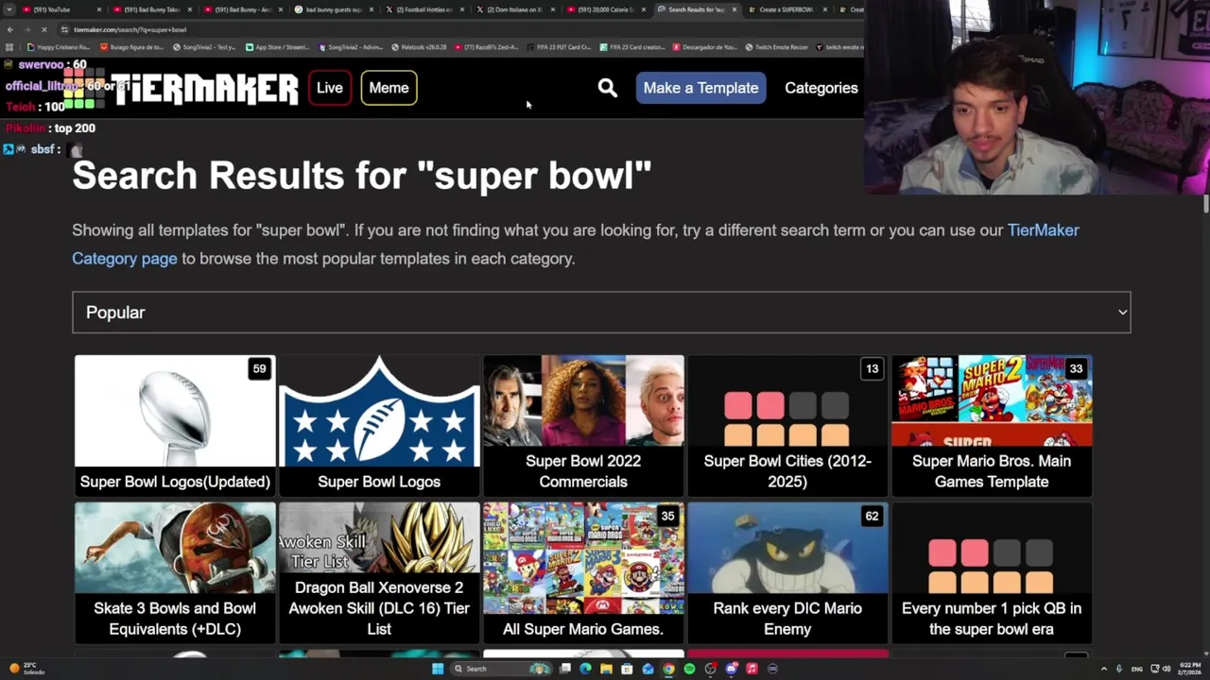The height and width of the screenshot is (680, 1210).
Task: Open Spotify from the taskbar
Action: click(x=689, y=669)
